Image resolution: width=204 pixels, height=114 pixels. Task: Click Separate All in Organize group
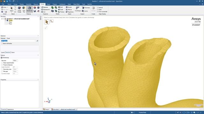tap(45, 9)
